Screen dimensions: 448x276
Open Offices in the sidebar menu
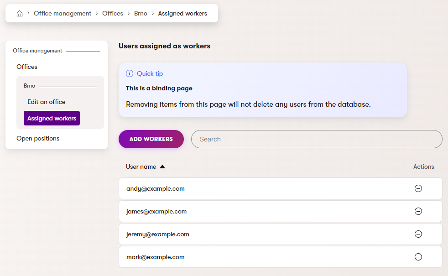27,67
